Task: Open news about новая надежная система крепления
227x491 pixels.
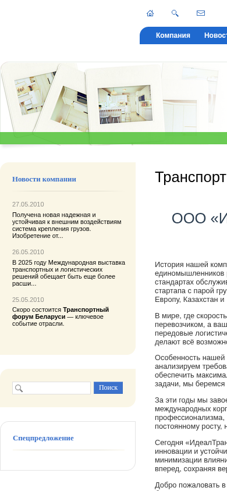Action: (67, 226)
